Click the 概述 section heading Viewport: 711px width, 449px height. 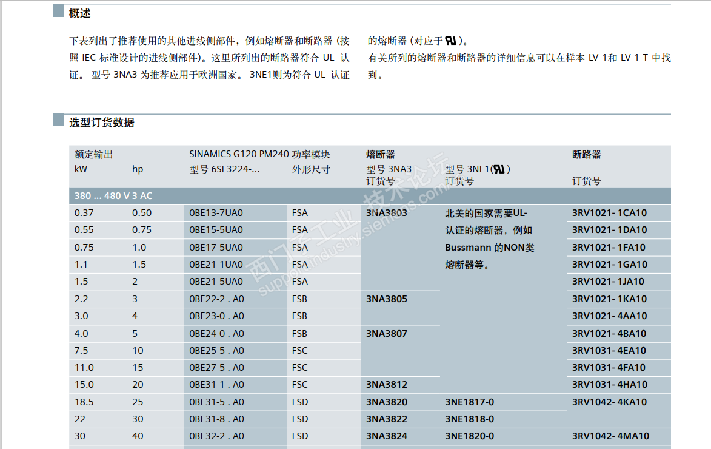(79, 13)
